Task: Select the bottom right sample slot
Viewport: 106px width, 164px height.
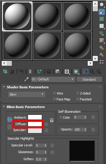Action: (77, 46)
